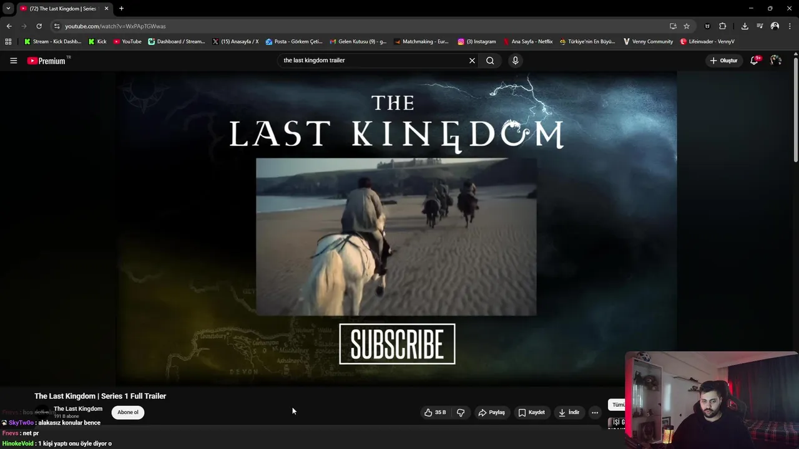The height and width of the screenshot is (449, 799).
Task: Dislike the video with thumbs down
Action: pos(461,412)
